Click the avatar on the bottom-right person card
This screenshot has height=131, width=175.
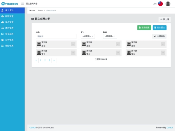click(x=129, y=53)
